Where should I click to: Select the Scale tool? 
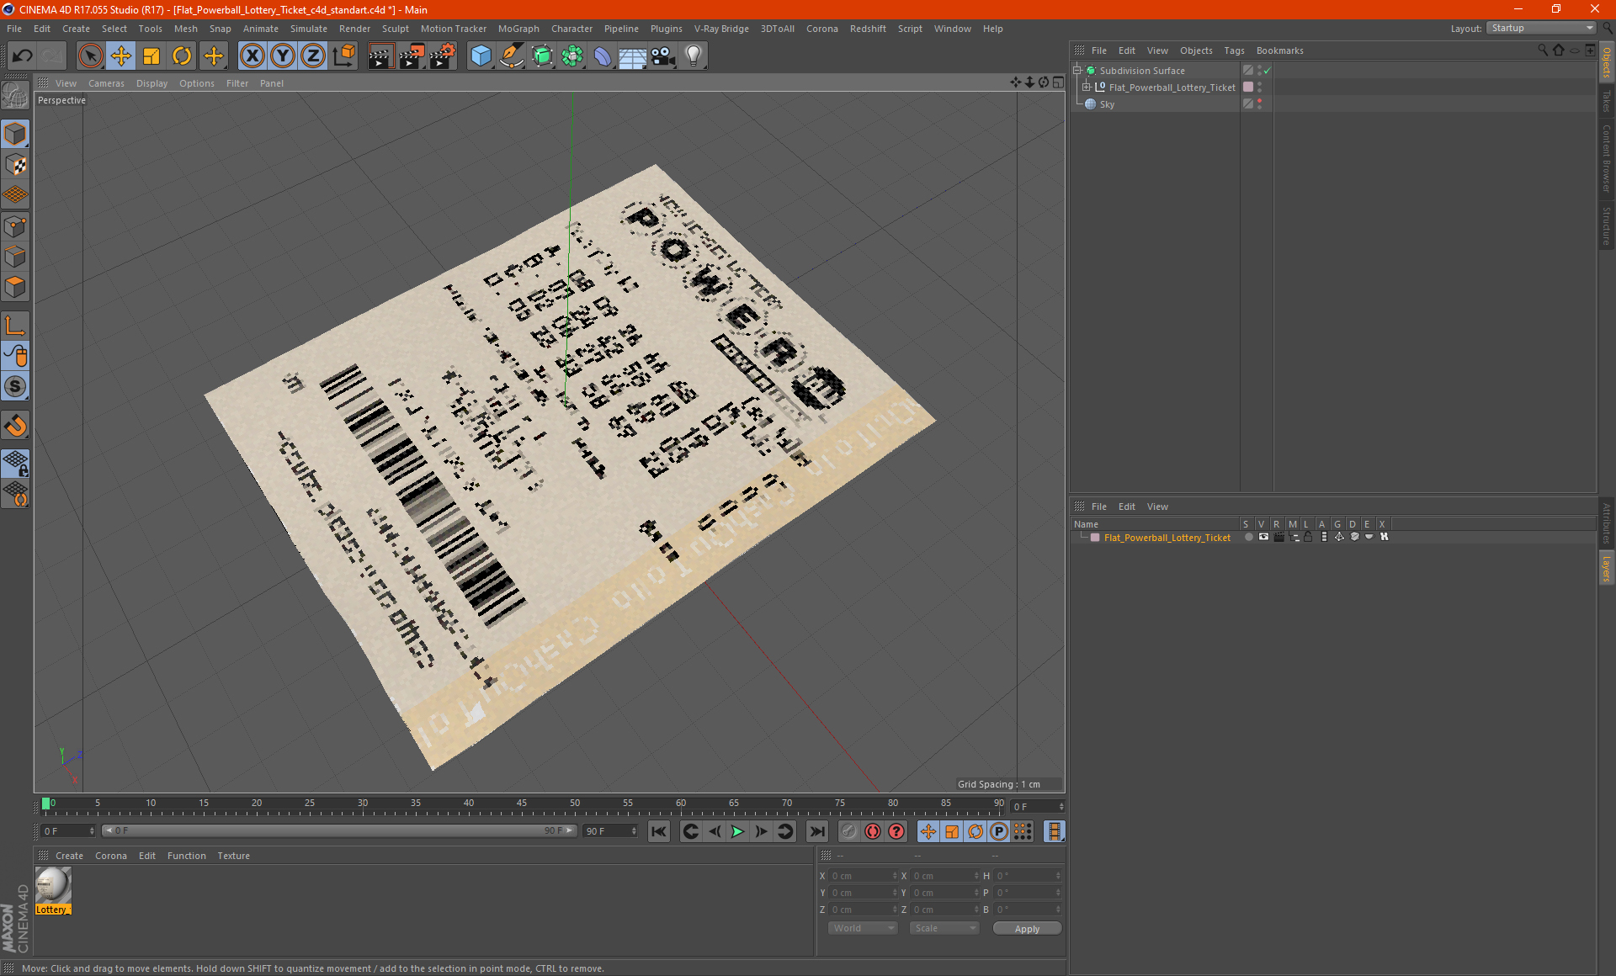151,56
